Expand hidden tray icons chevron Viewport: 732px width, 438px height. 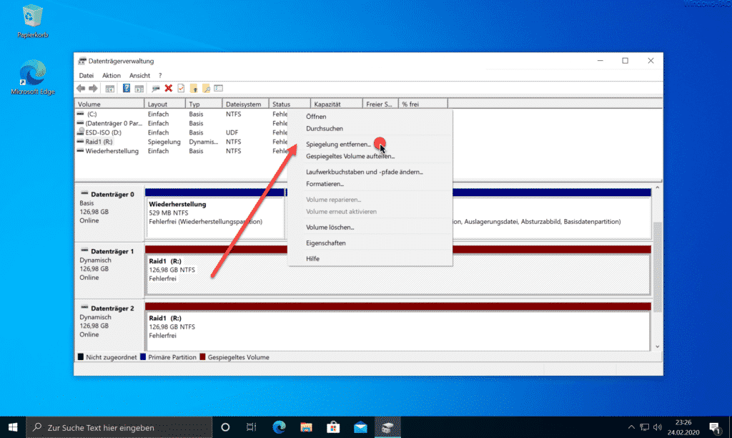[631, 427]
